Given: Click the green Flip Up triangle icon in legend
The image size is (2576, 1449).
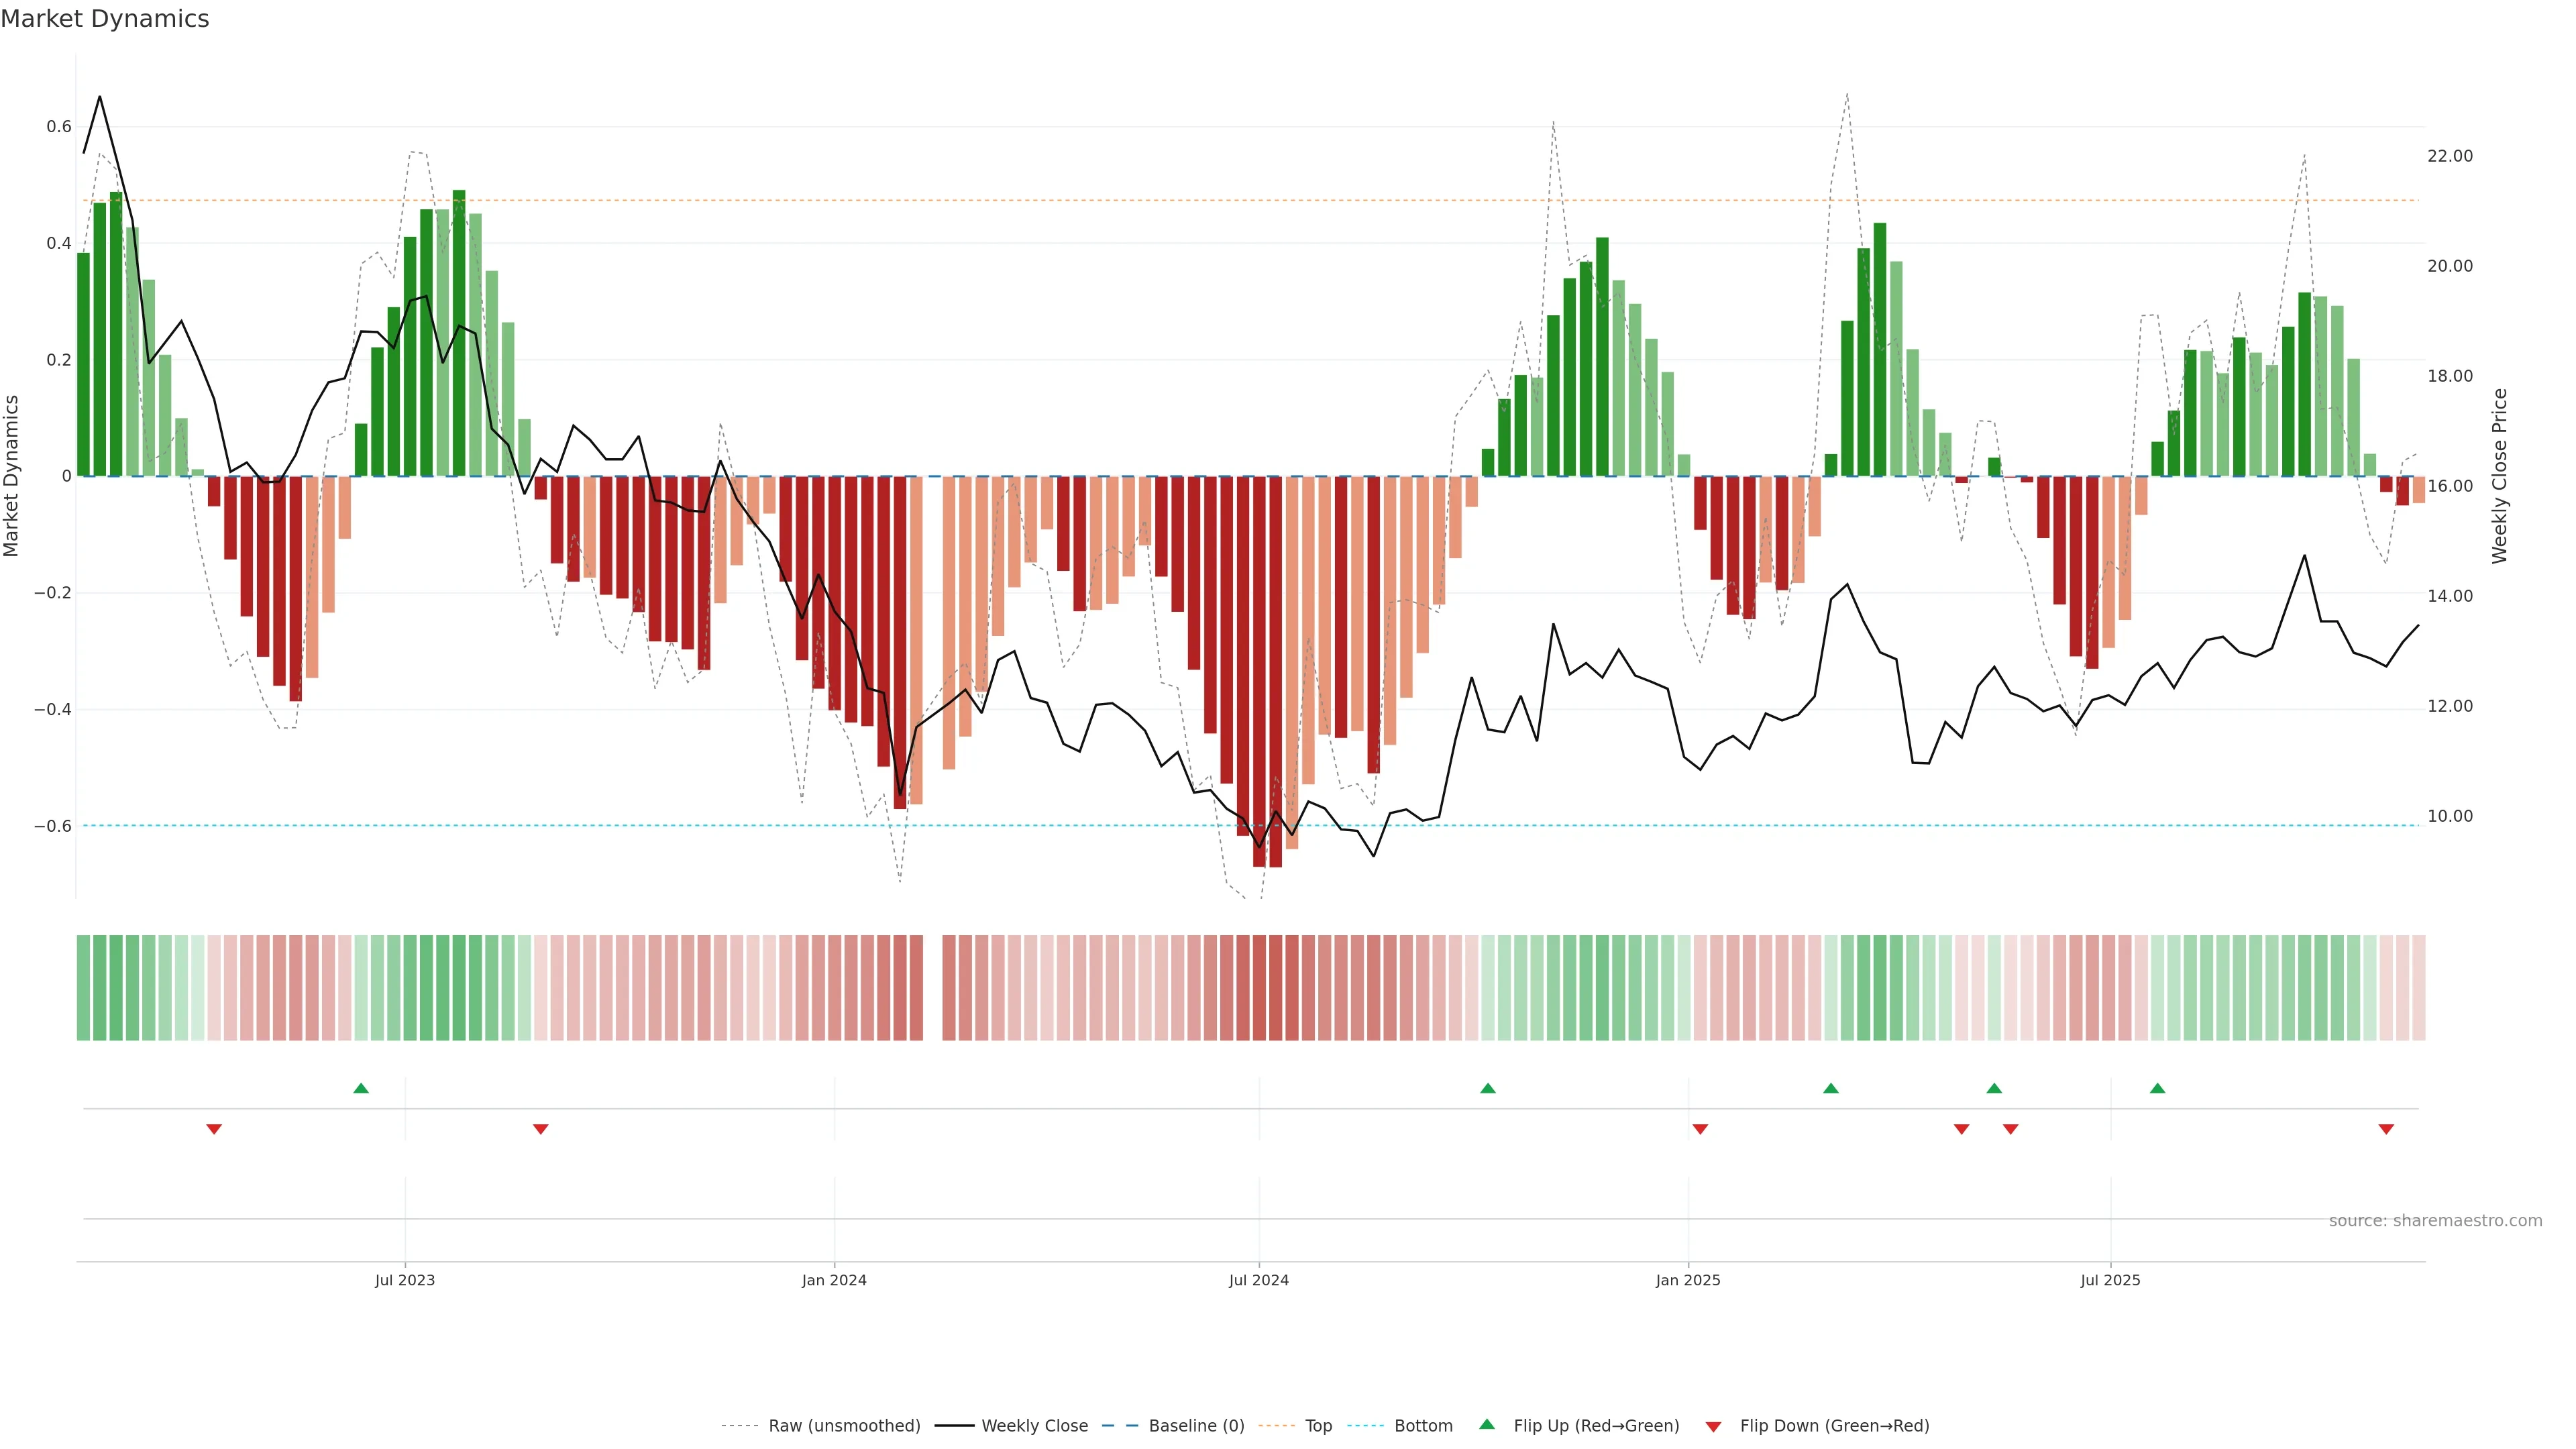Looking at the screenshot, I should [1487, 1424].
